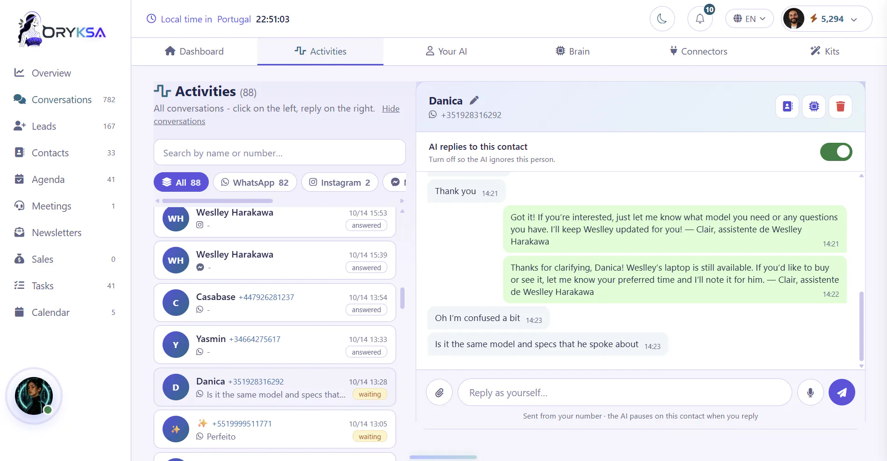Turn off AI replies to this contact
887x461 pixels.
coord(836,152)
